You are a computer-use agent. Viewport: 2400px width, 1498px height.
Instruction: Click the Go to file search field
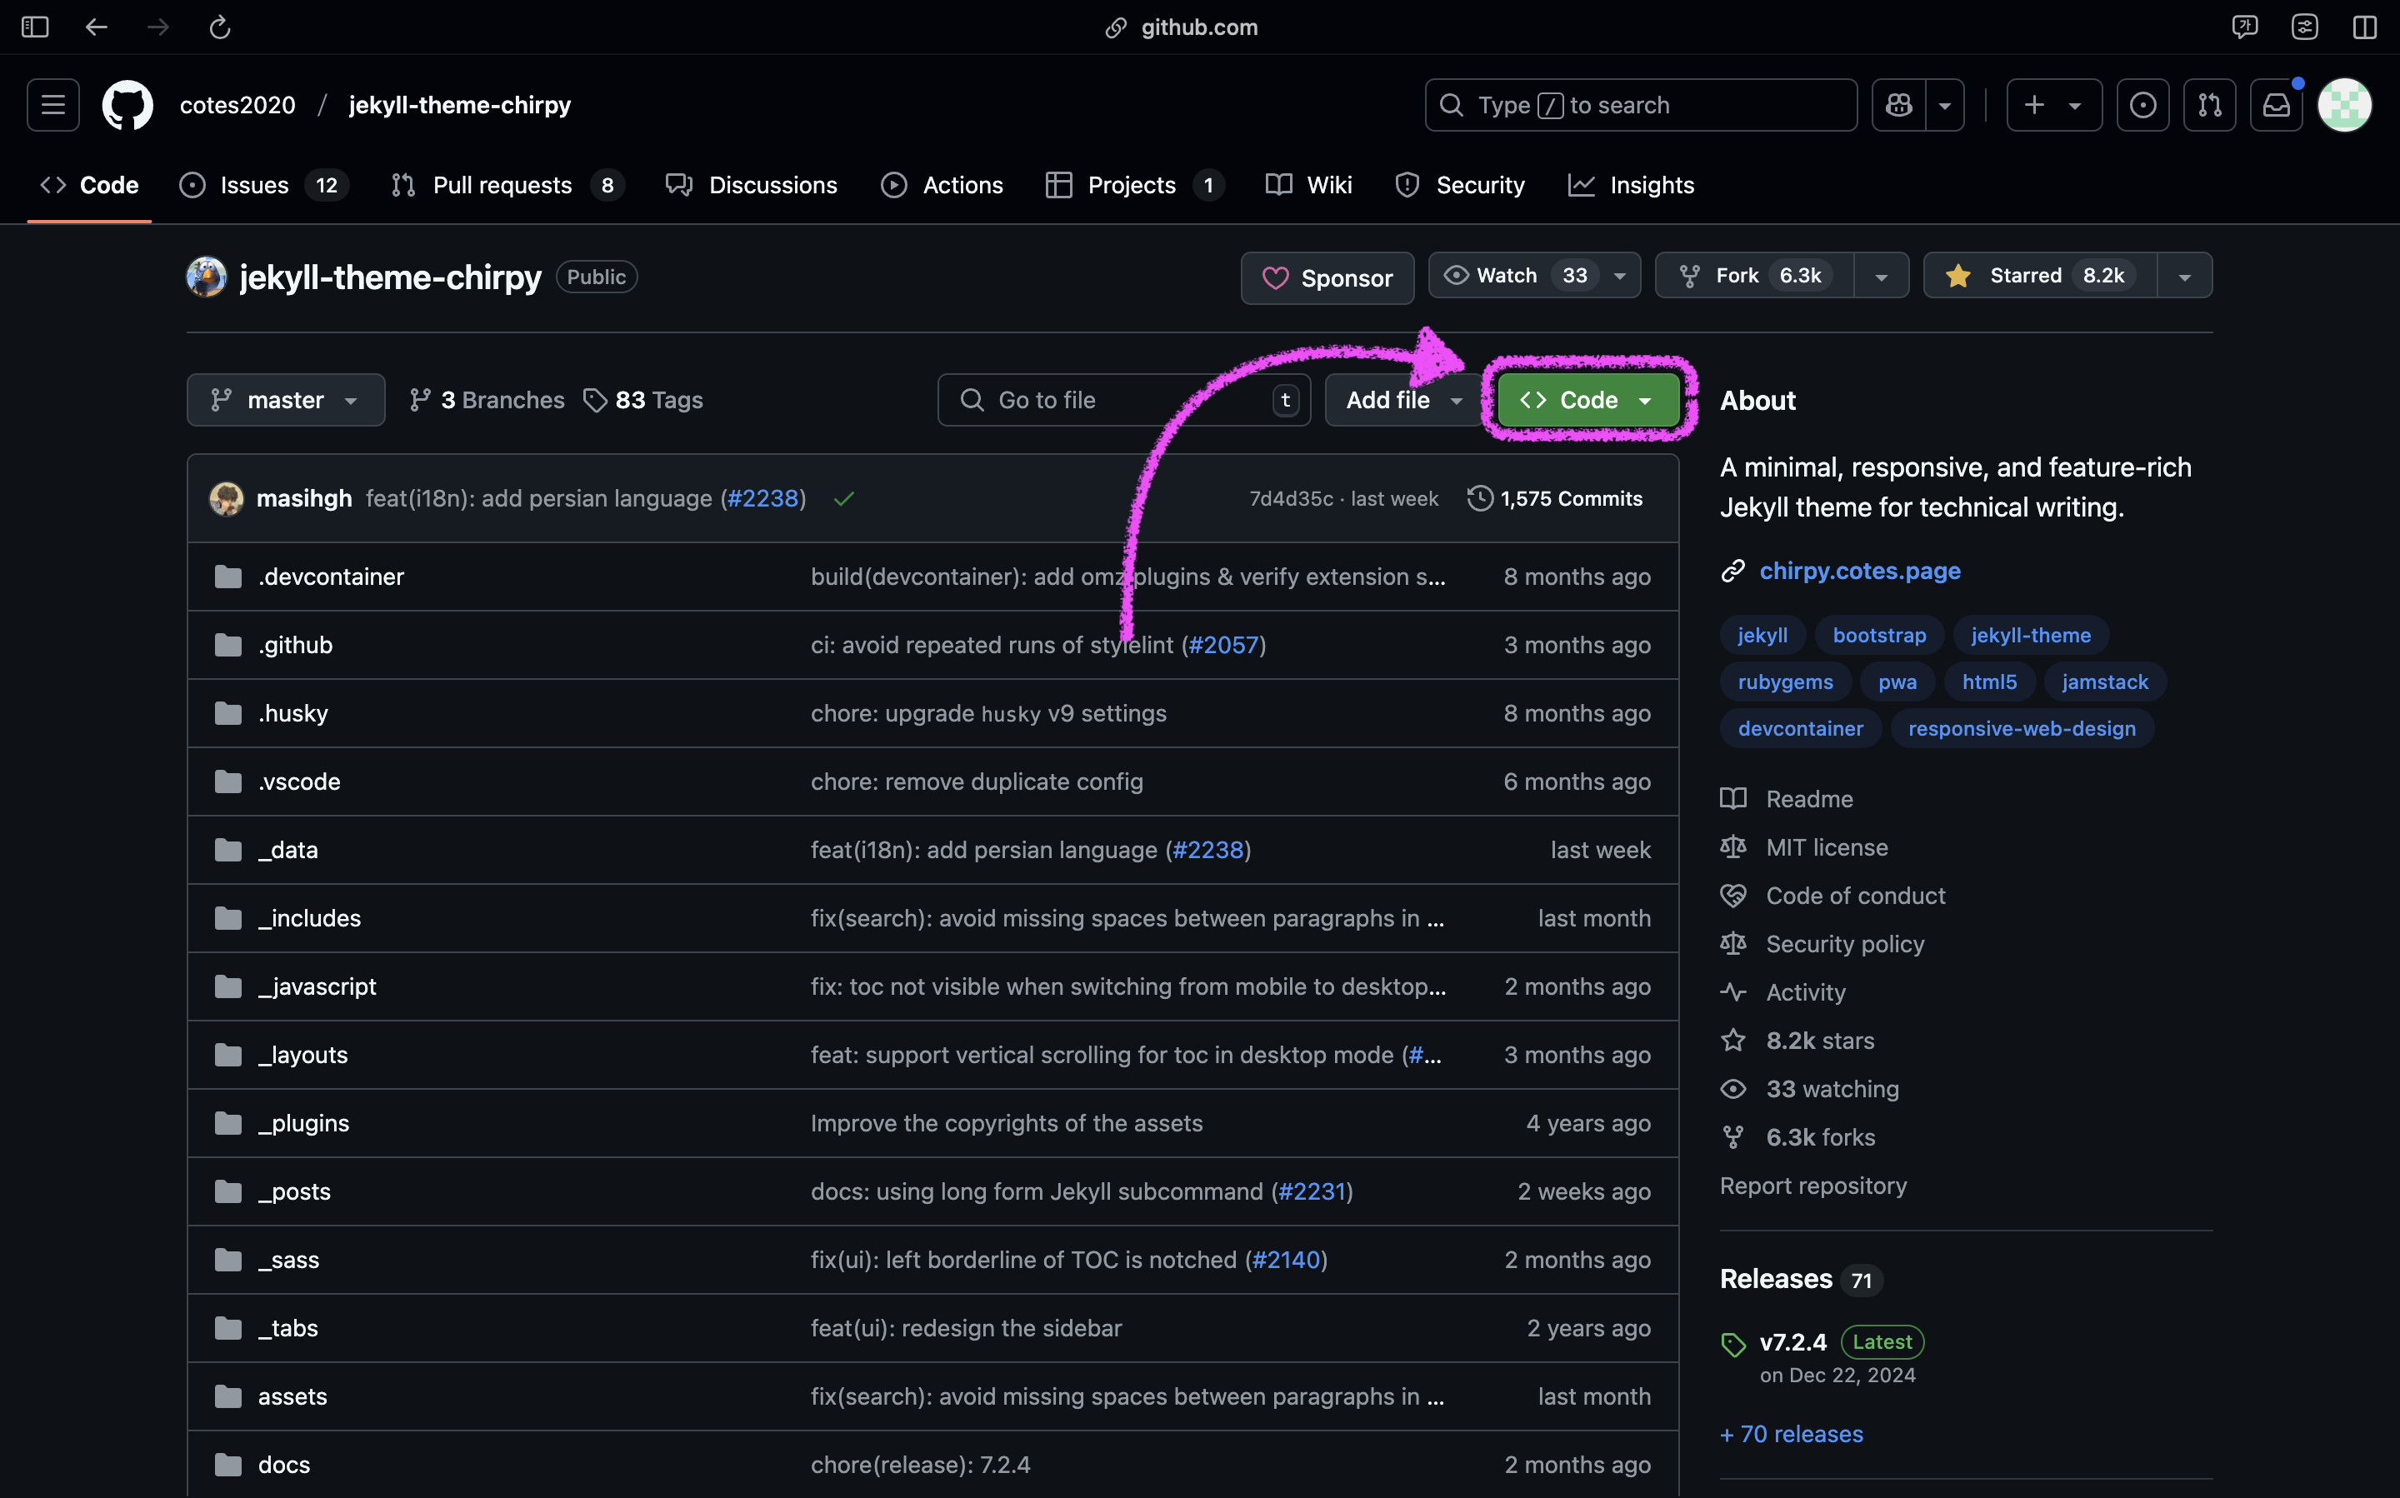(x=1123, y=400)
